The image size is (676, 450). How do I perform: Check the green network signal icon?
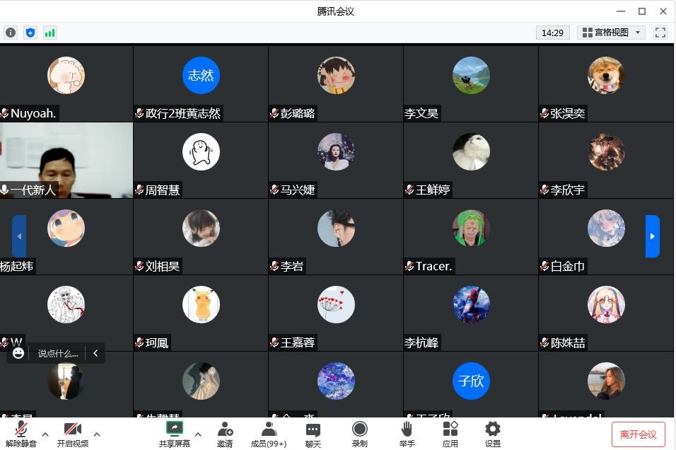point(50,33)
